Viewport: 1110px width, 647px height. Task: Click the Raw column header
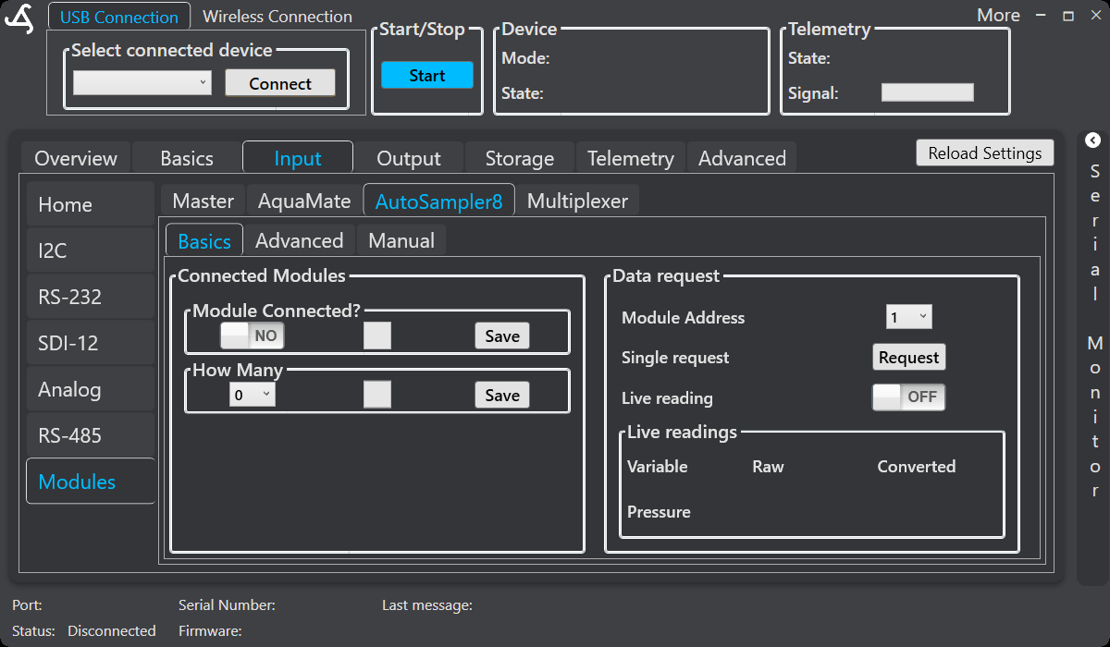pos(768,467)
